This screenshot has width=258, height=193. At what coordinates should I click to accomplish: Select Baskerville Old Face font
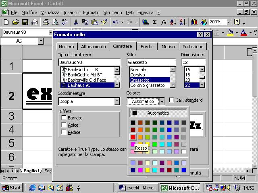click(x=87, y=80)
